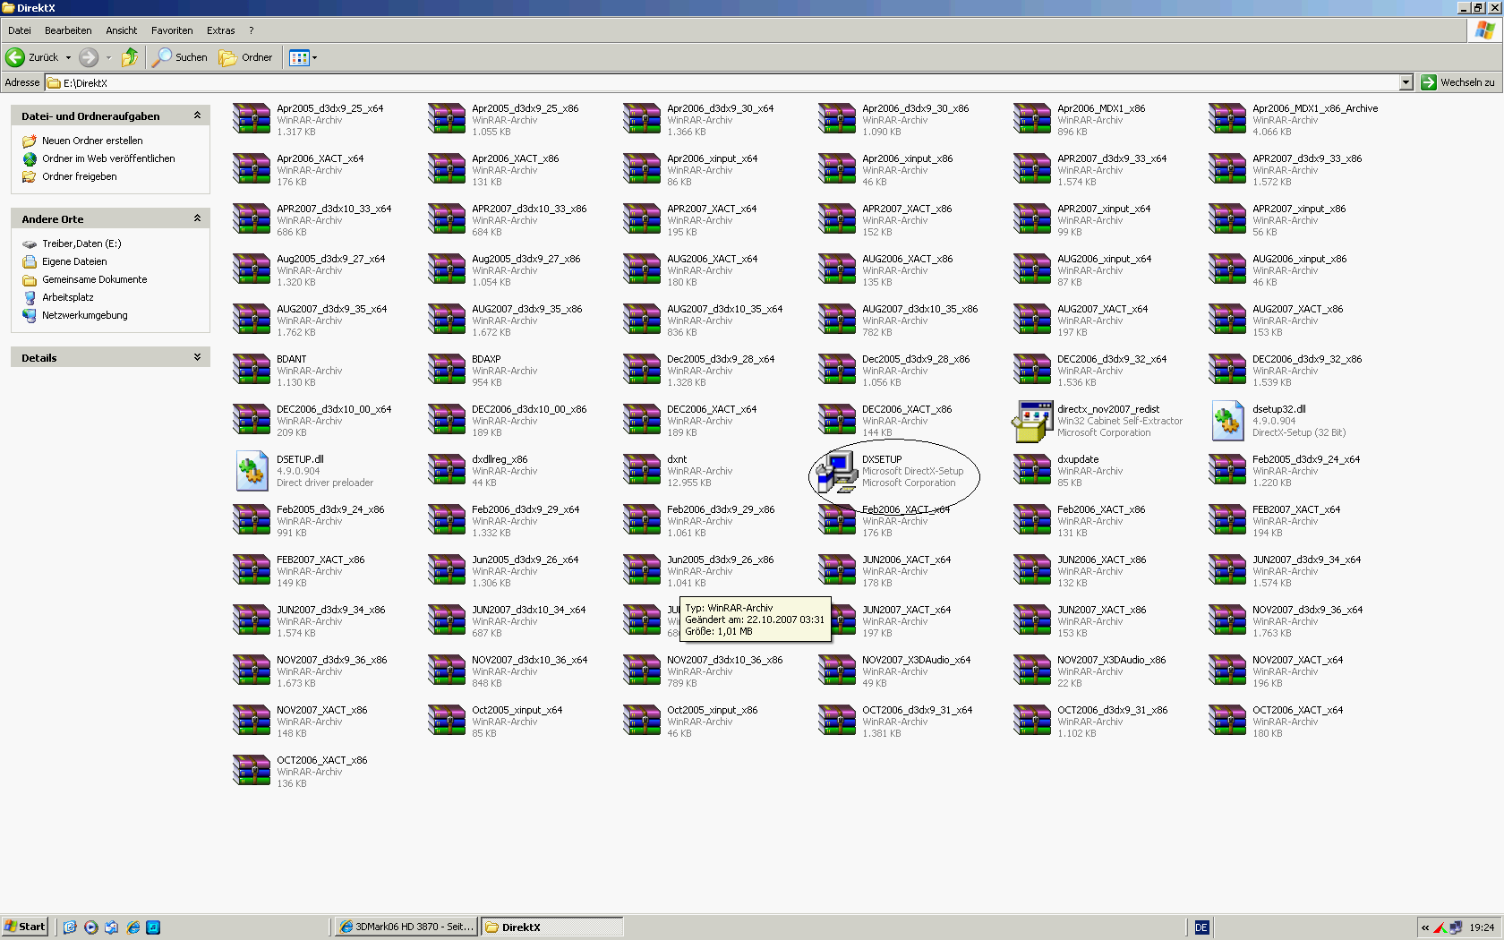Open the Extras menu

click(221, 30)
